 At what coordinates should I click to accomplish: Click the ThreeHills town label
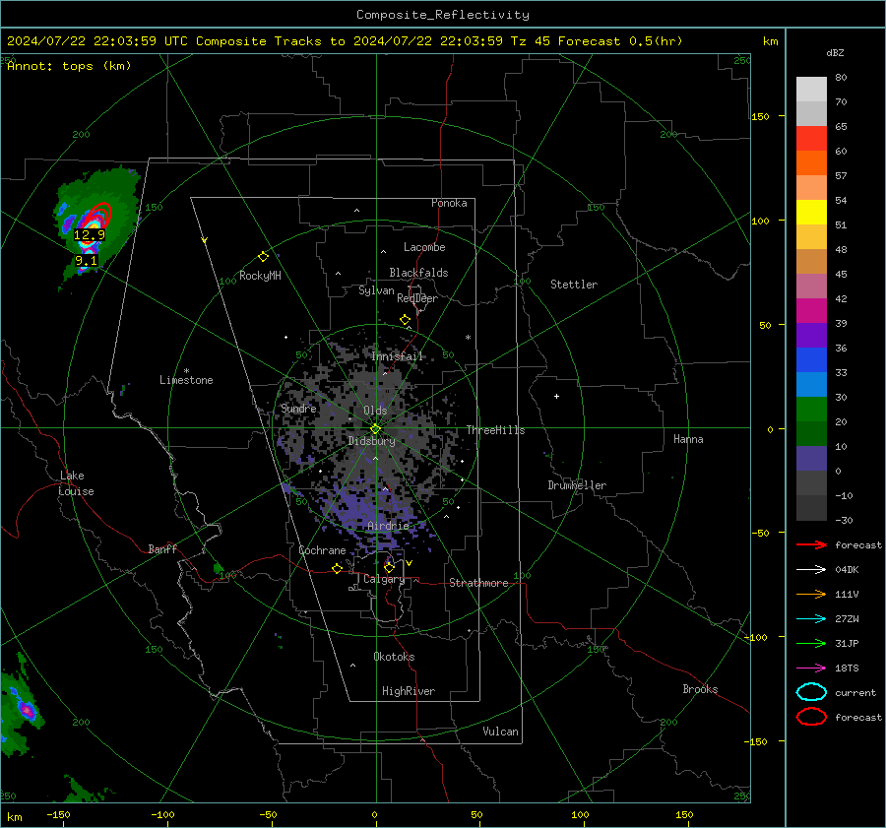(x=495, y=430)
